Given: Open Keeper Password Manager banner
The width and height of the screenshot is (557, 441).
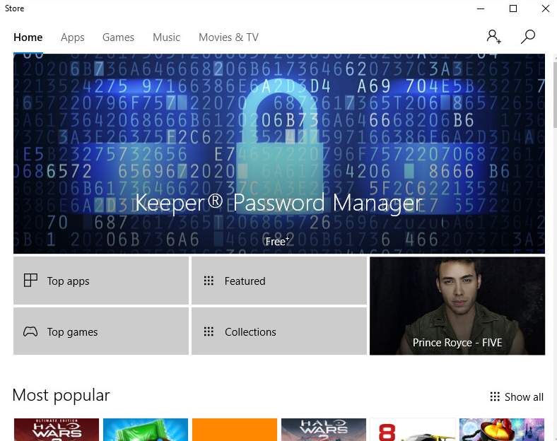Looking at the screenshot, I should [278, 154].
